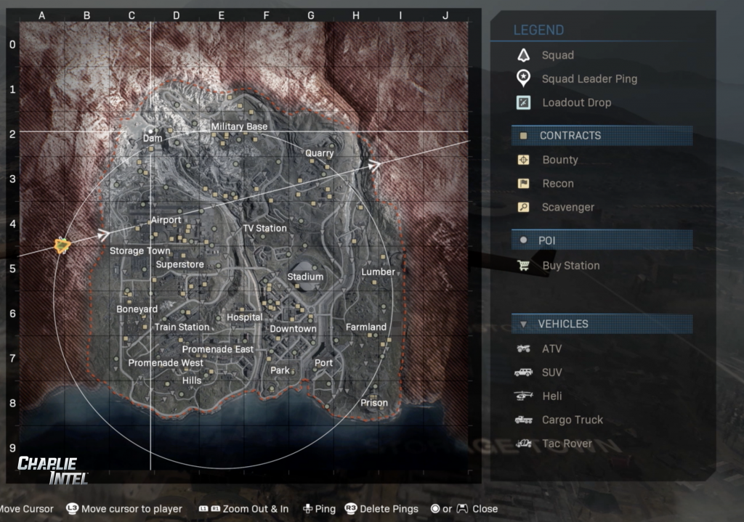Image resolution: width=744 pixels, height=522 pixels.
Task: Click the Buy Station cart icon
Action: tap(523, 266)
